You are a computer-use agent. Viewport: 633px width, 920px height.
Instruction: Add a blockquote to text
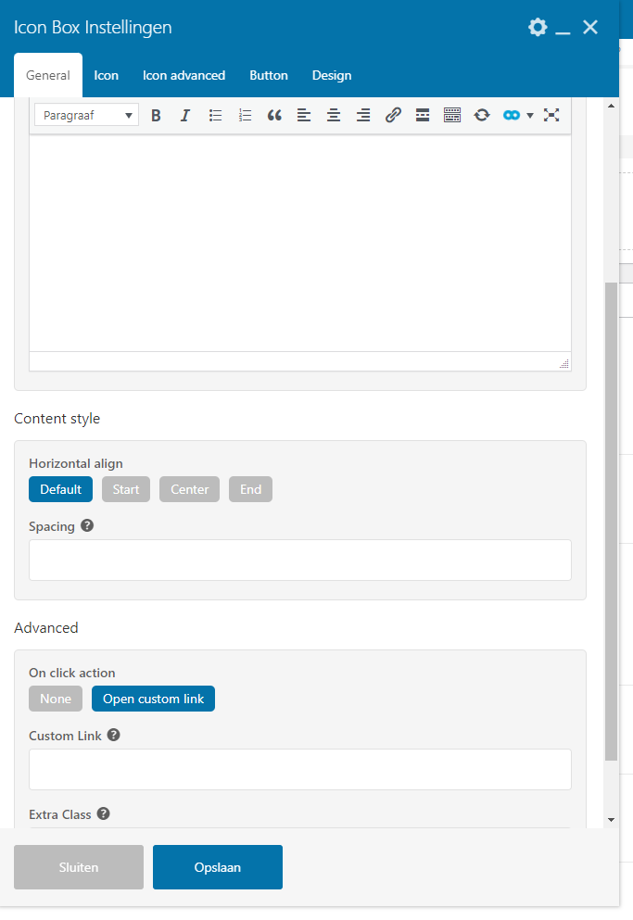pos(274,116)
